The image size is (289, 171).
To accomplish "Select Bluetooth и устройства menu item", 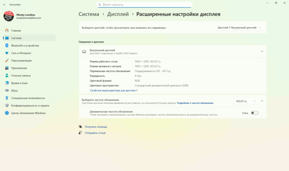I will [x=29, y=45].
